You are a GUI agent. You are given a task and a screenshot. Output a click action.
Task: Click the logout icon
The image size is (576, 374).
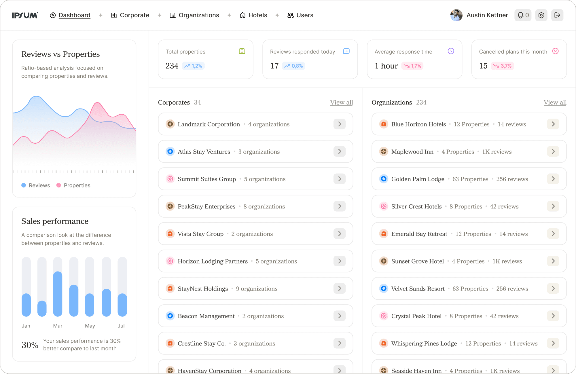click(x=558, y=15)
